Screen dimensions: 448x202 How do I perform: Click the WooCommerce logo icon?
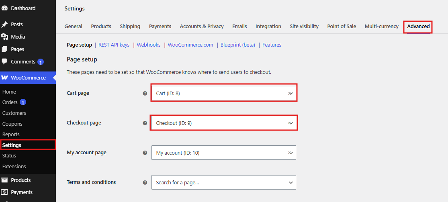(x=4, y=78)
